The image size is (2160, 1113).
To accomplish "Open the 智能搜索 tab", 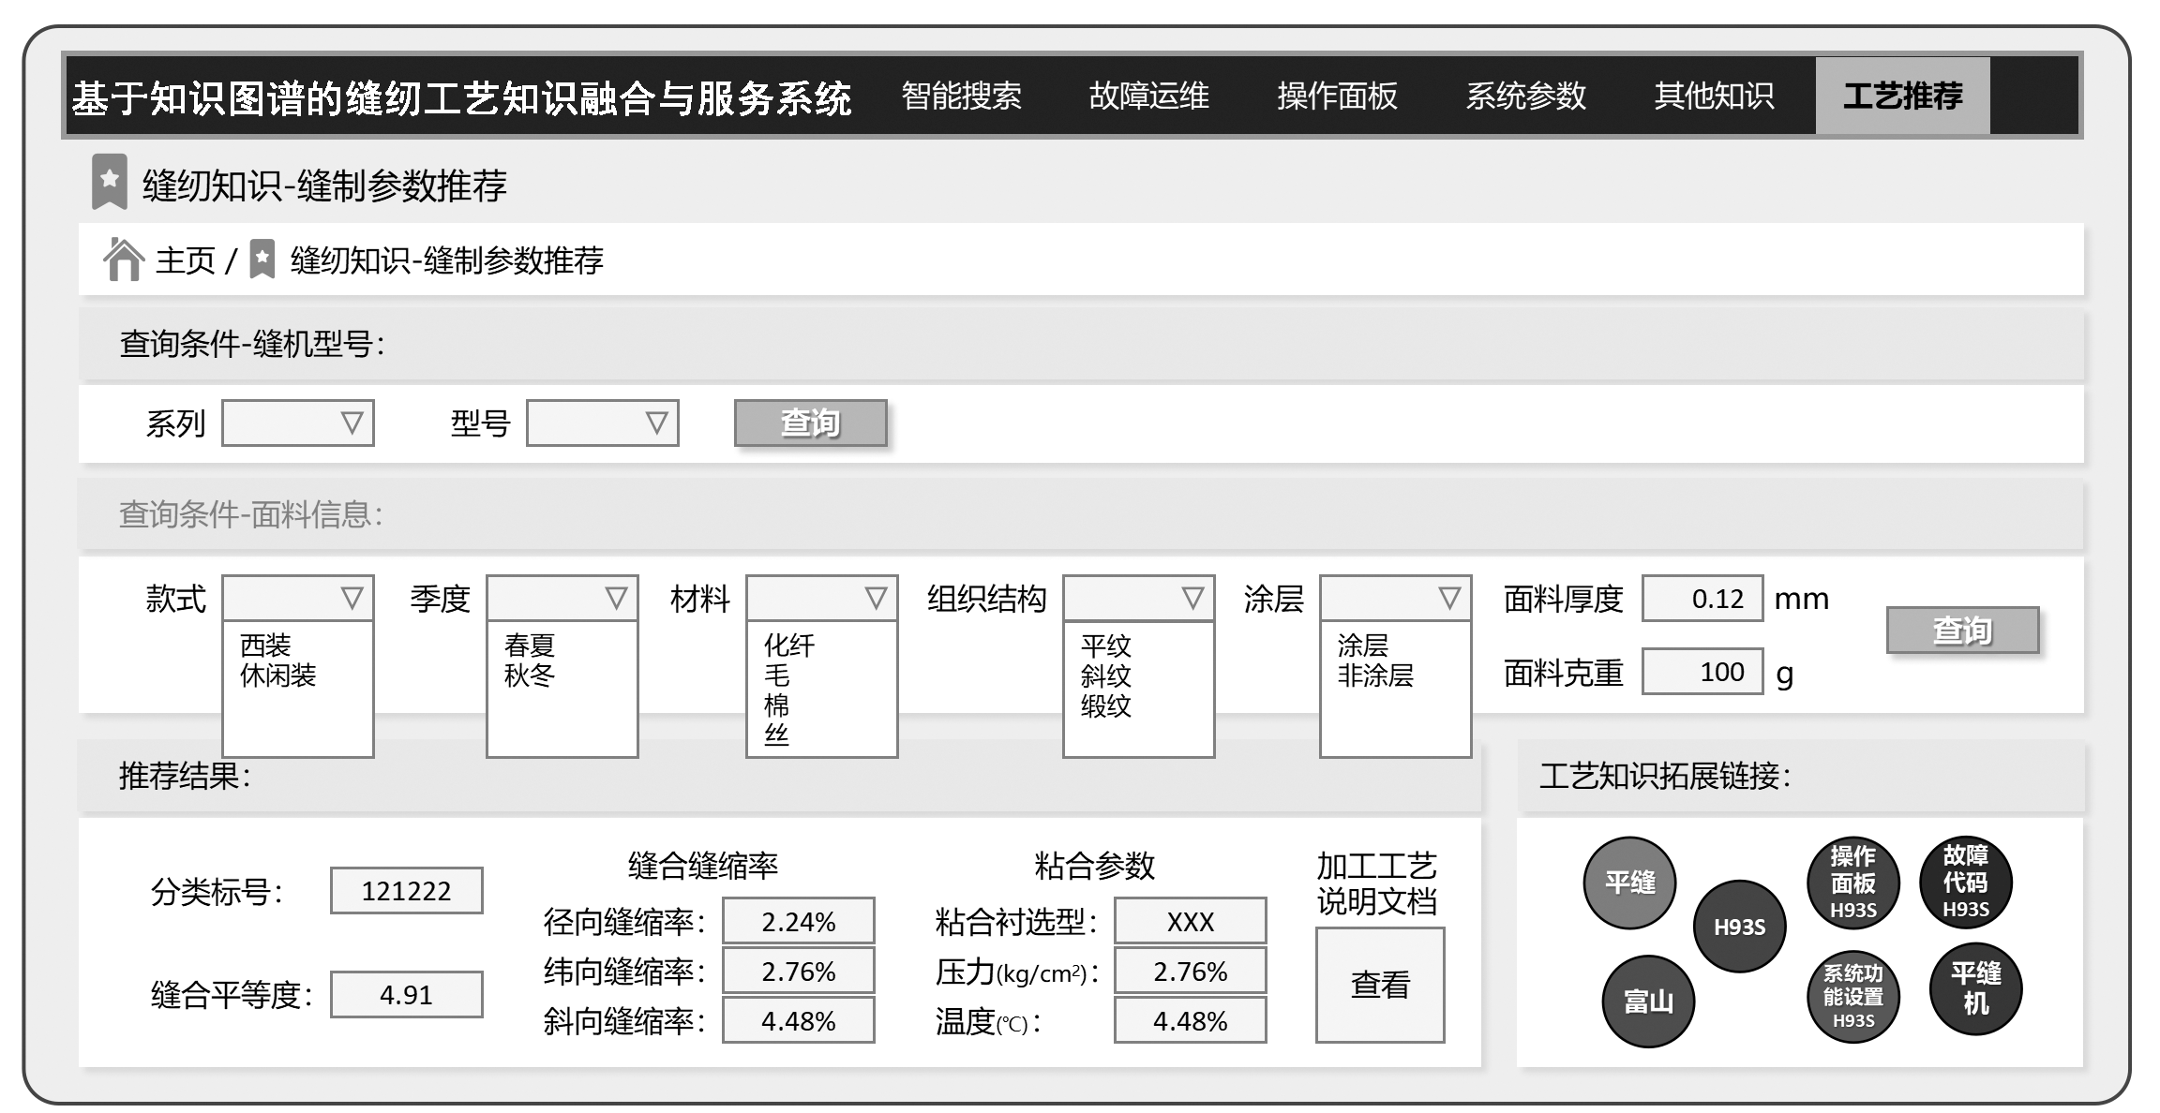I will point(961,96).
